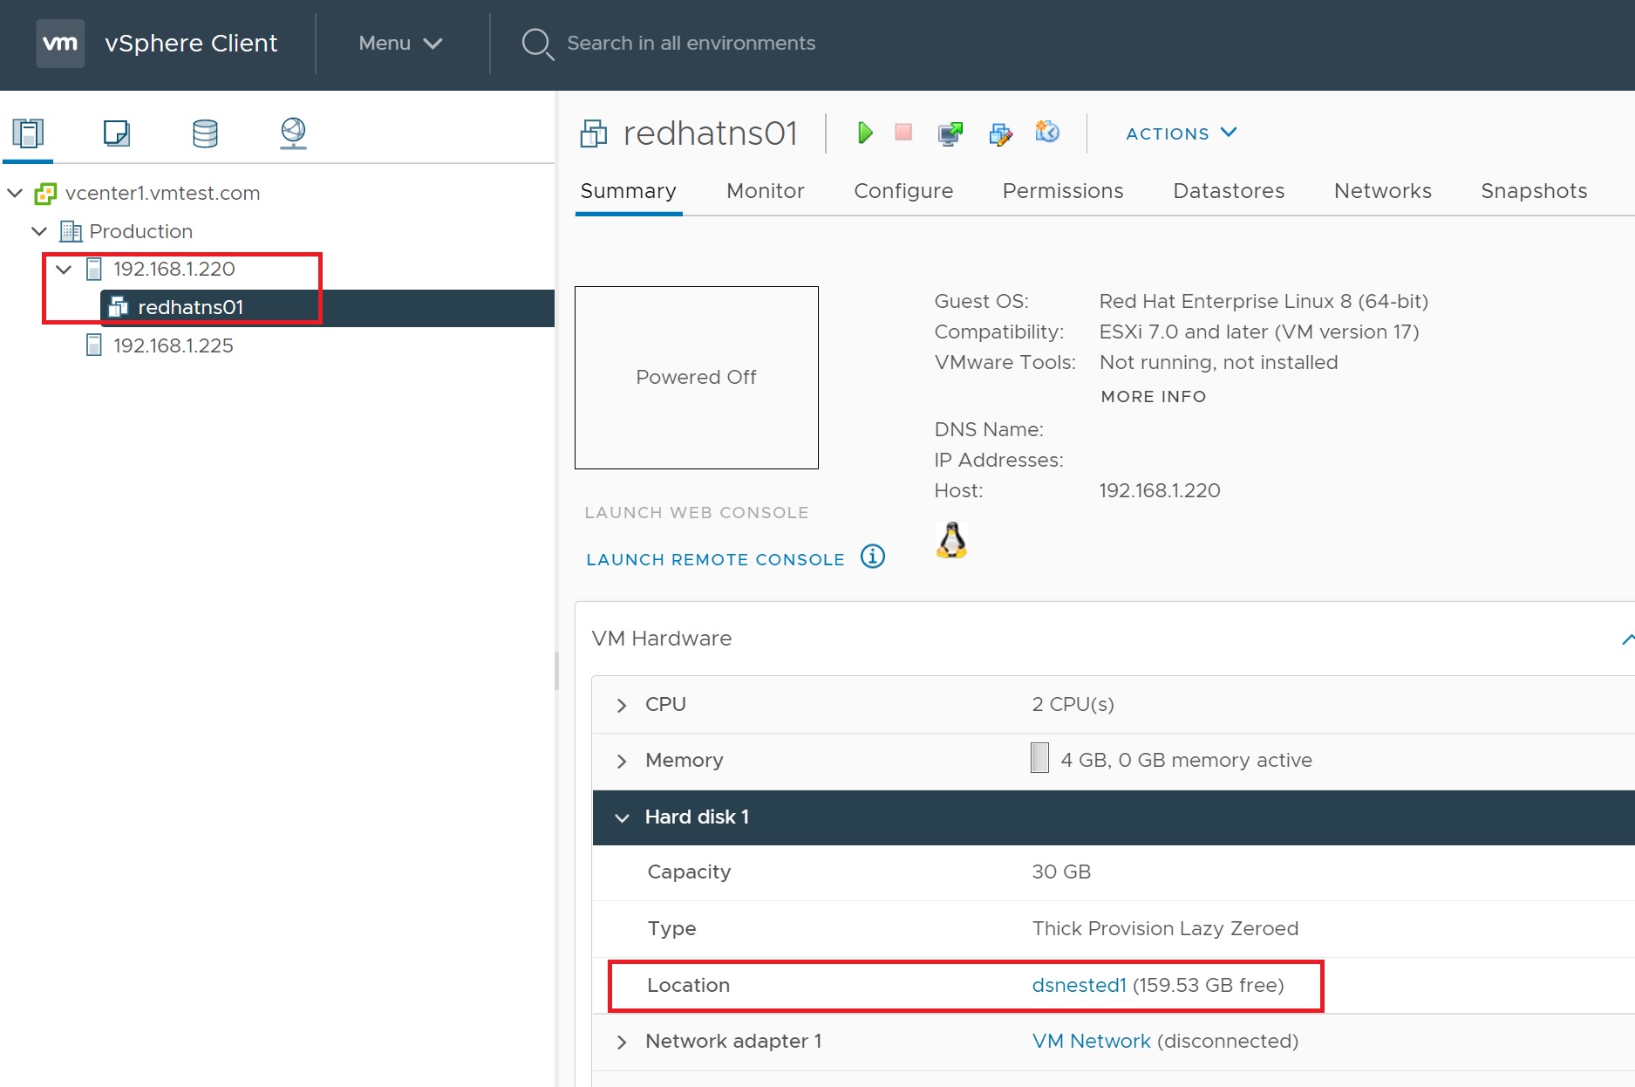
Task: Take a snapshot using the clock icon
Action: (x=1046, y=133)
